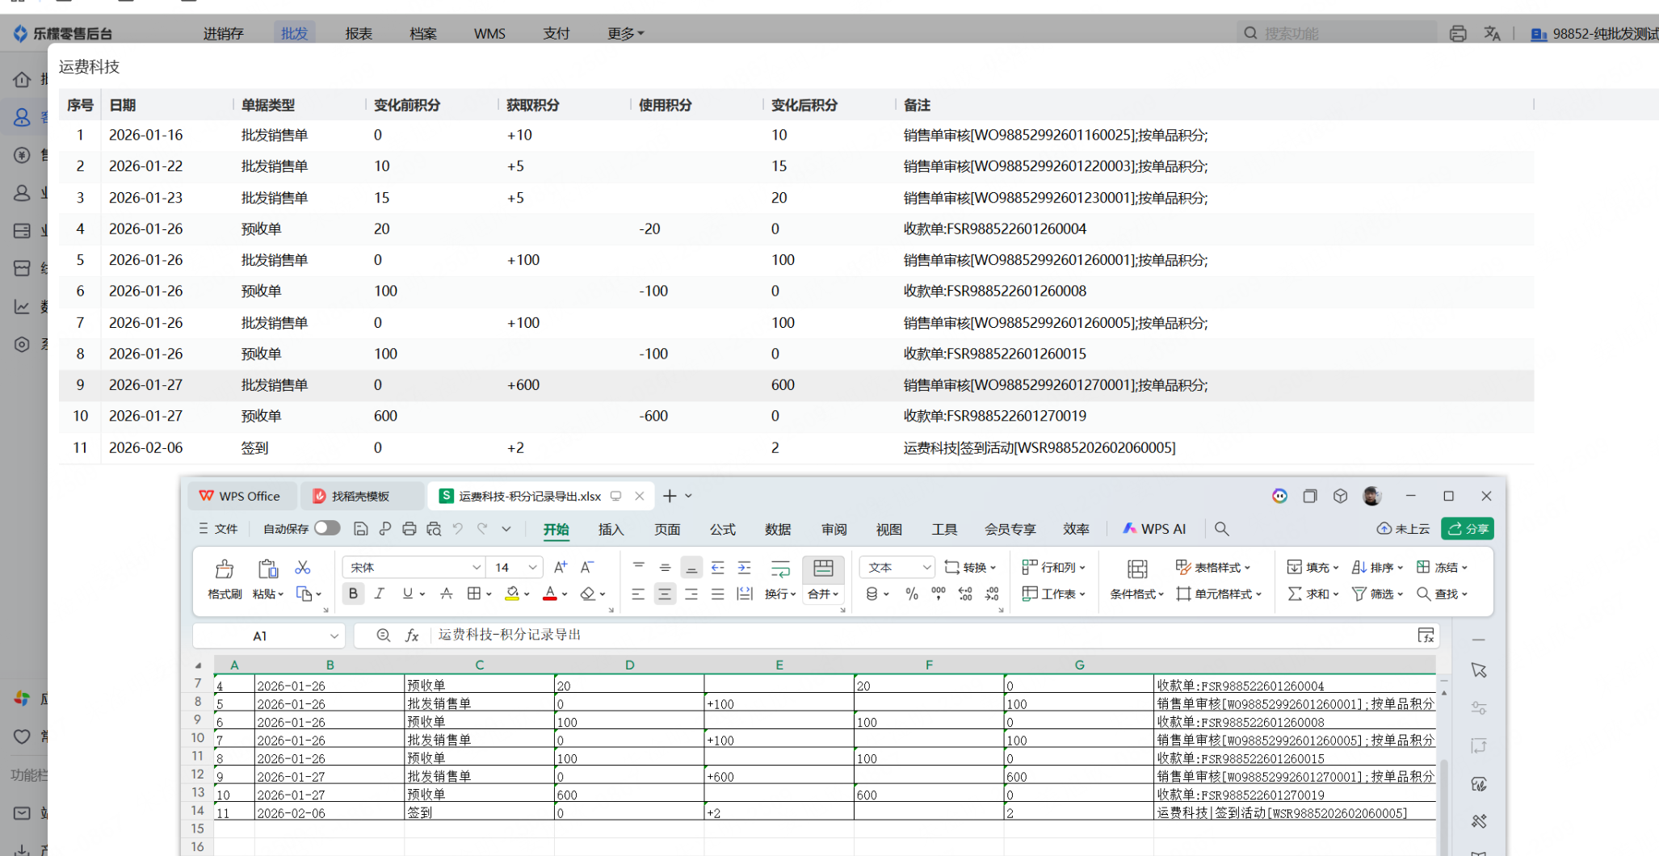Click the WPS AI button
The height and width of the screenshot is (856, 1659).
[1154, 529]
